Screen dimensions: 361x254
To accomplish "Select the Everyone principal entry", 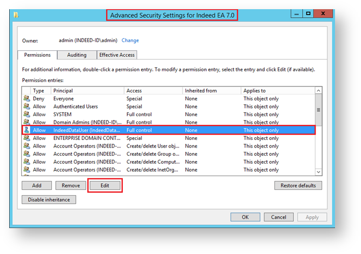I will coord(63,98).
